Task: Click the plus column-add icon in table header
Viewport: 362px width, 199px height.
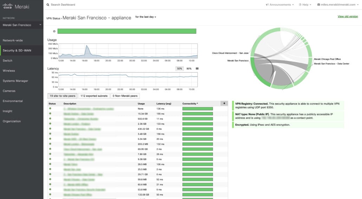Action: pos(224,103)
